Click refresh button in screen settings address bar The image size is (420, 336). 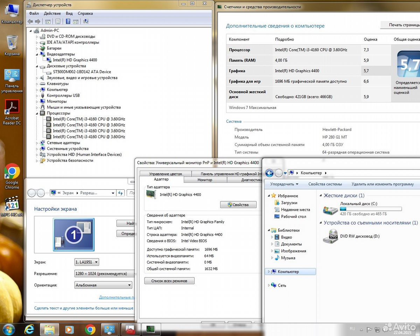(120, 193)
